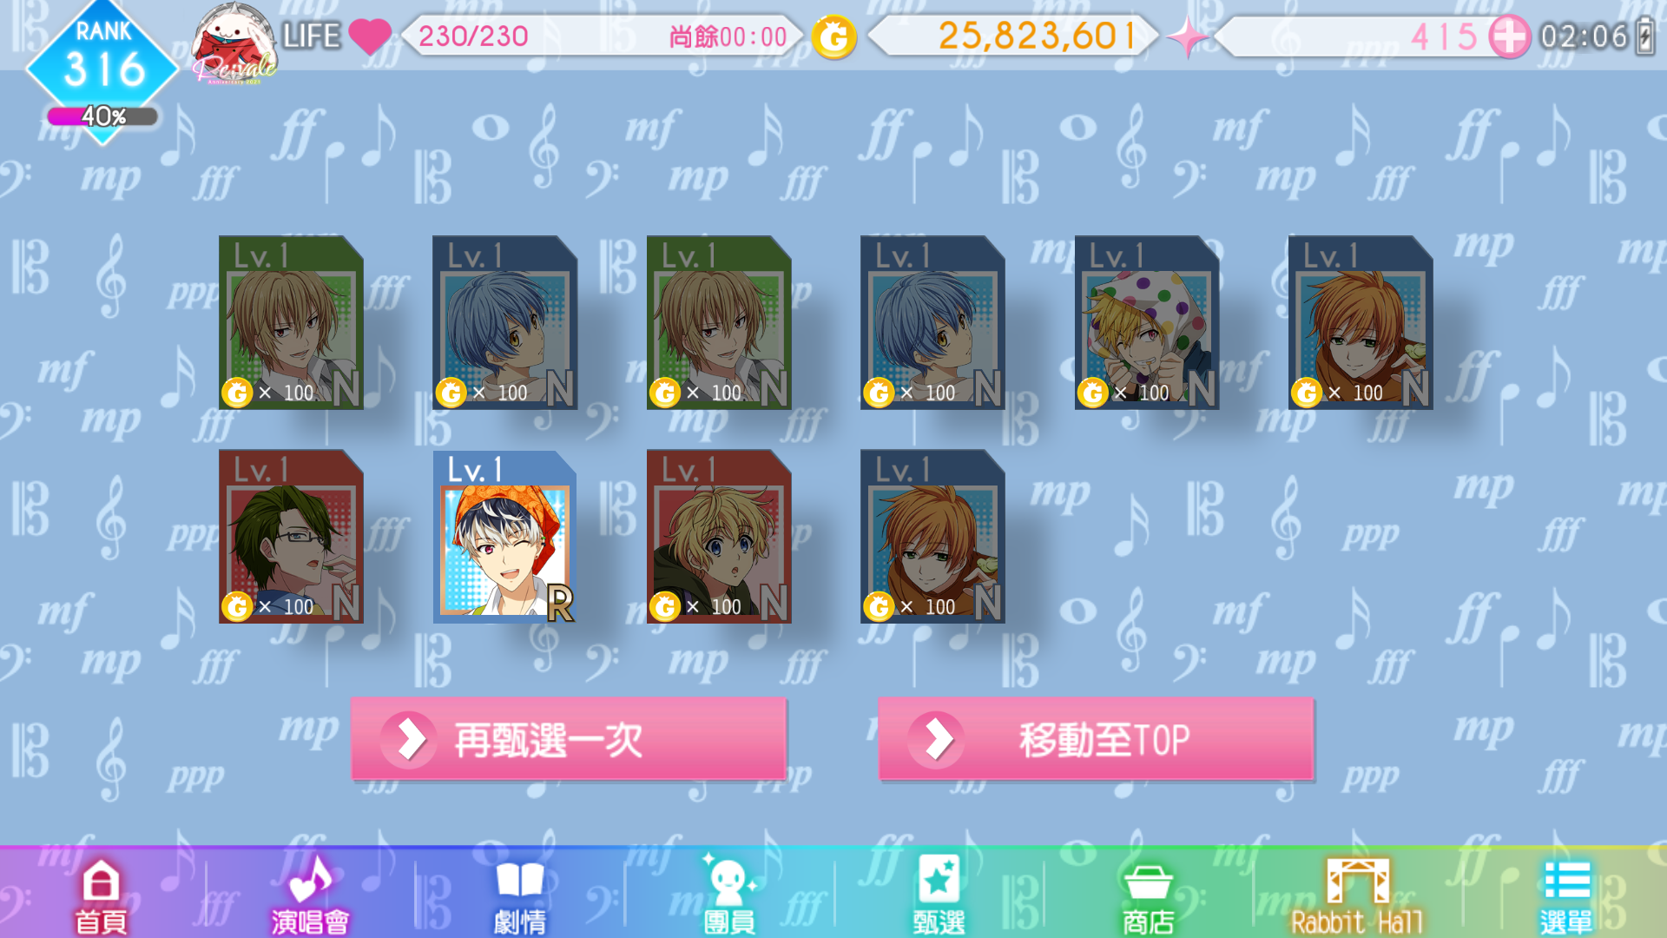Open the Rabbit Hall icon

tap(1357, 895)
